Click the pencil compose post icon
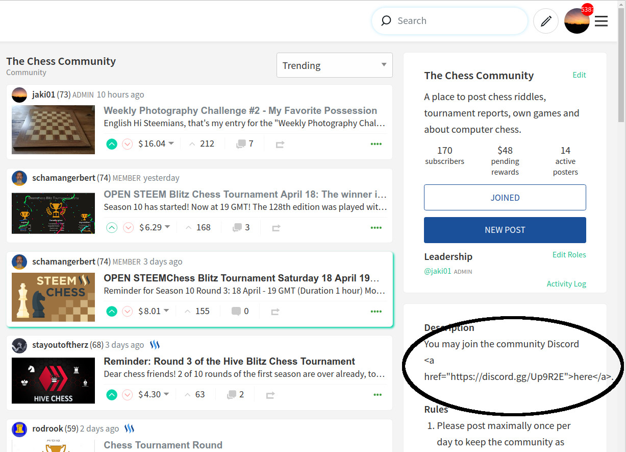Screen dimensions: 626x452 pyautogui.click(x=546, y=21)
